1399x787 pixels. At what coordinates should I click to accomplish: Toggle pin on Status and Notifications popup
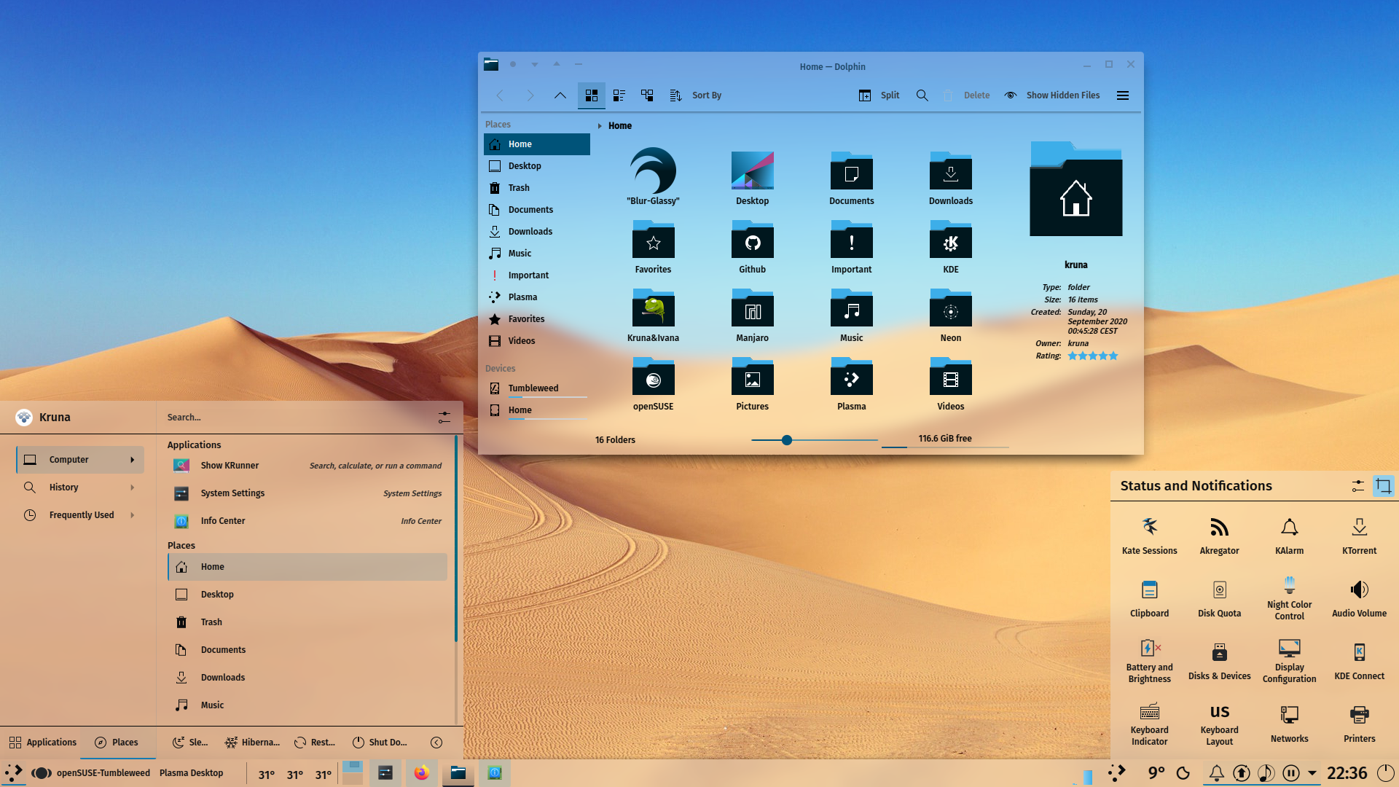pyautogui.click(x=1384, y=486)
